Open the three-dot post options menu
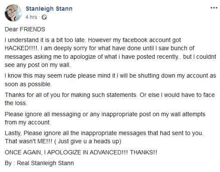220x172 pixels. coord(214,8)
